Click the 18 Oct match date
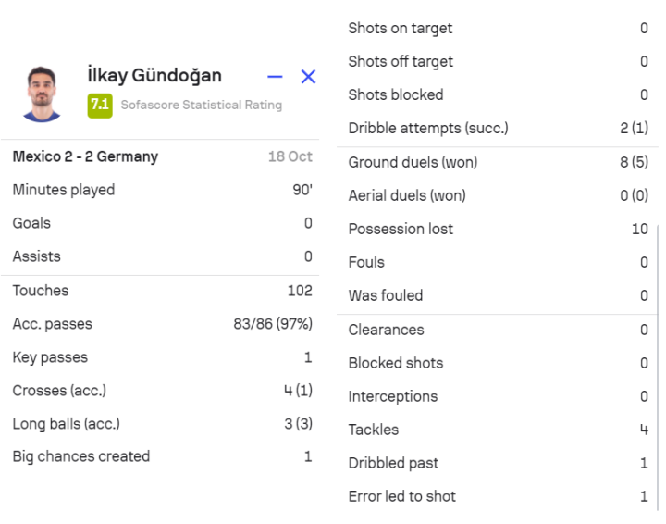 pos(290,156)
